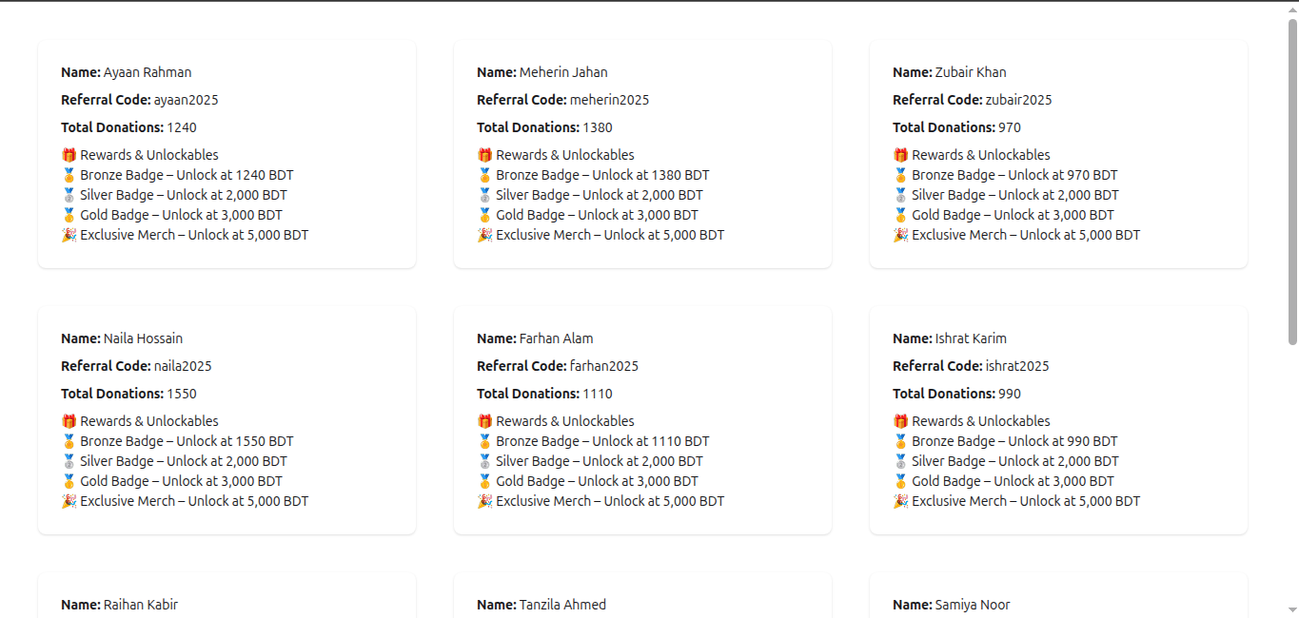
Task: Click "Bronze Badge – Unlock at 1550 BDT" text
Action: [x=187, y=441]
